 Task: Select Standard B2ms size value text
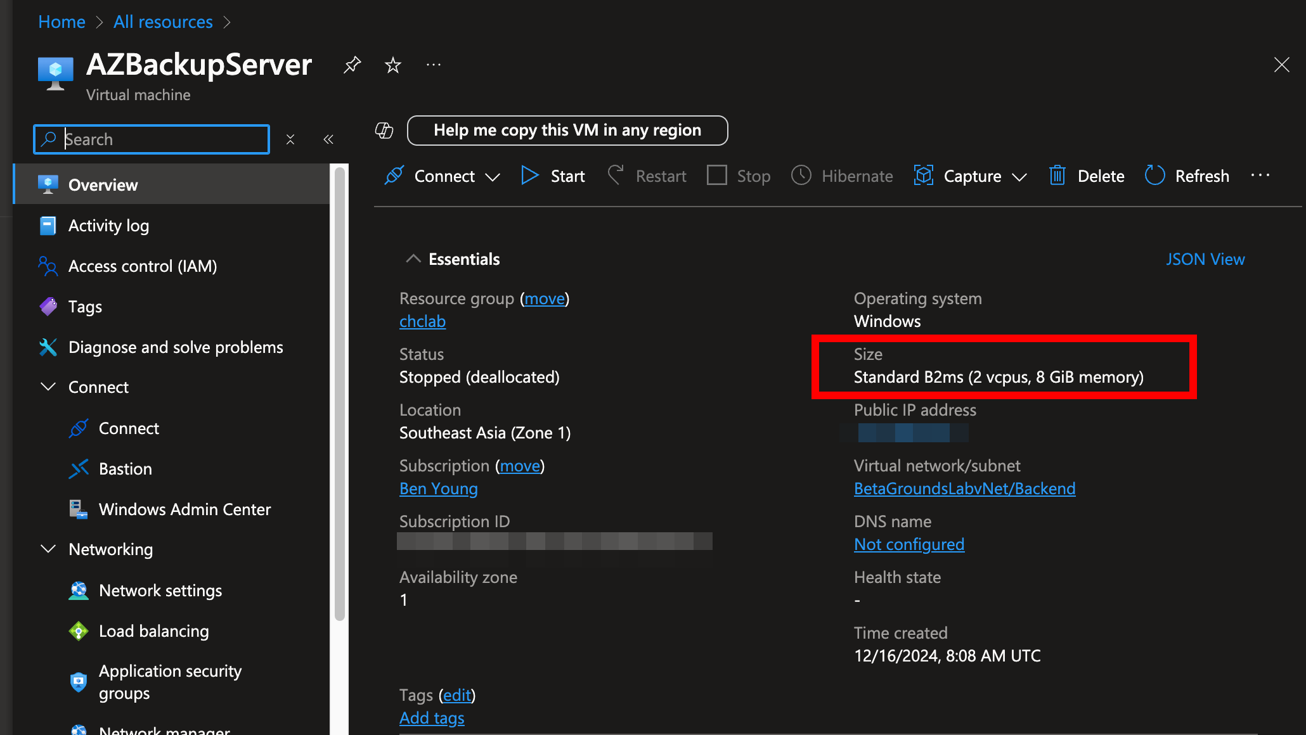tap(999, 377)
